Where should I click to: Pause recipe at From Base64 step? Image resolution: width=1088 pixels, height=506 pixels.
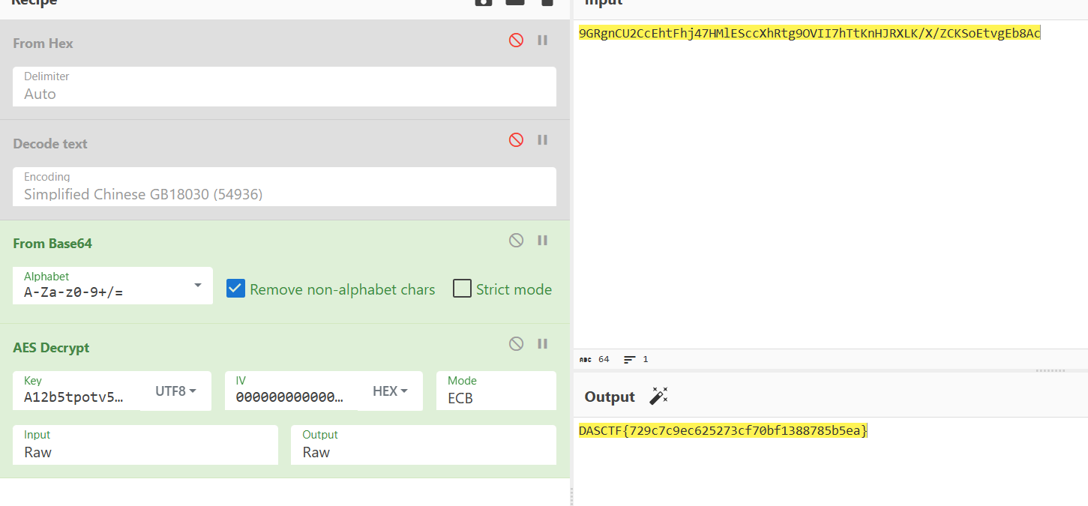tap(543, 241)
